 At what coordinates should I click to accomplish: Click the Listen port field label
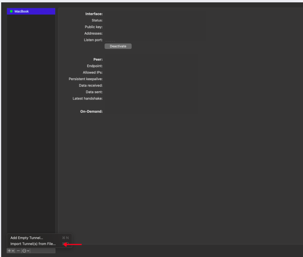point(93,40)
